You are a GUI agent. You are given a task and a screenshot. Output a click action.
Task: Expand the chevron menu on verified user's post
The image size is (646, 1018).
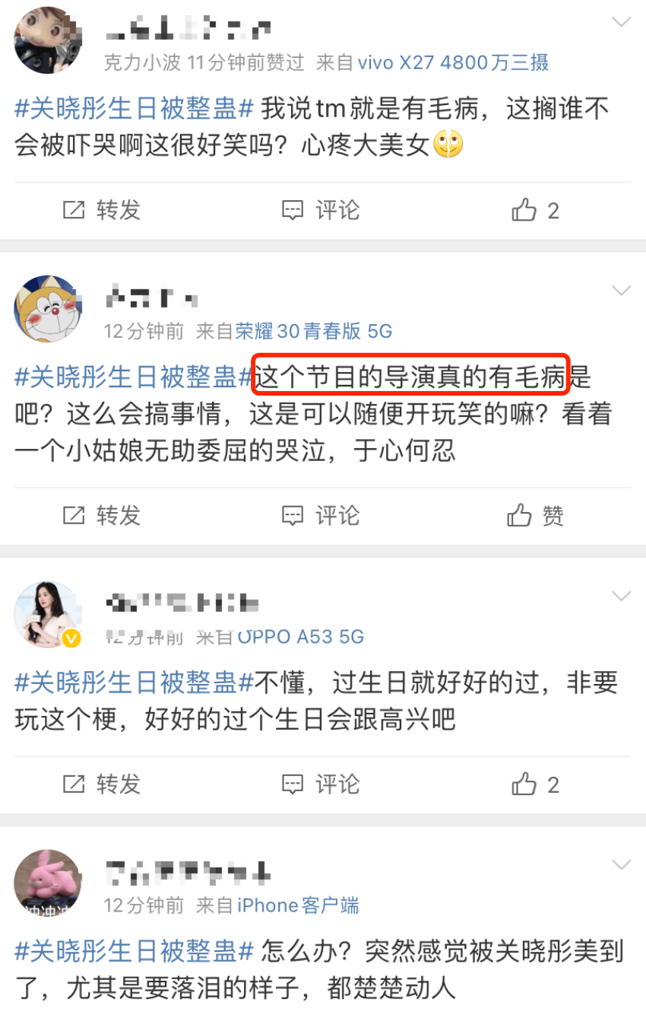(x=622, y=596)
